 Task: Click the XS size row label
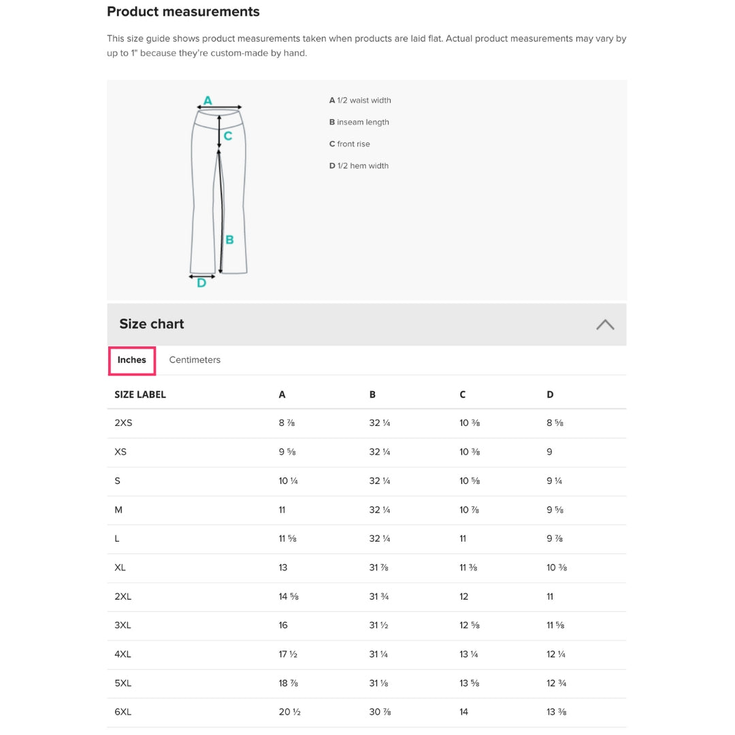tap(120, 452)
